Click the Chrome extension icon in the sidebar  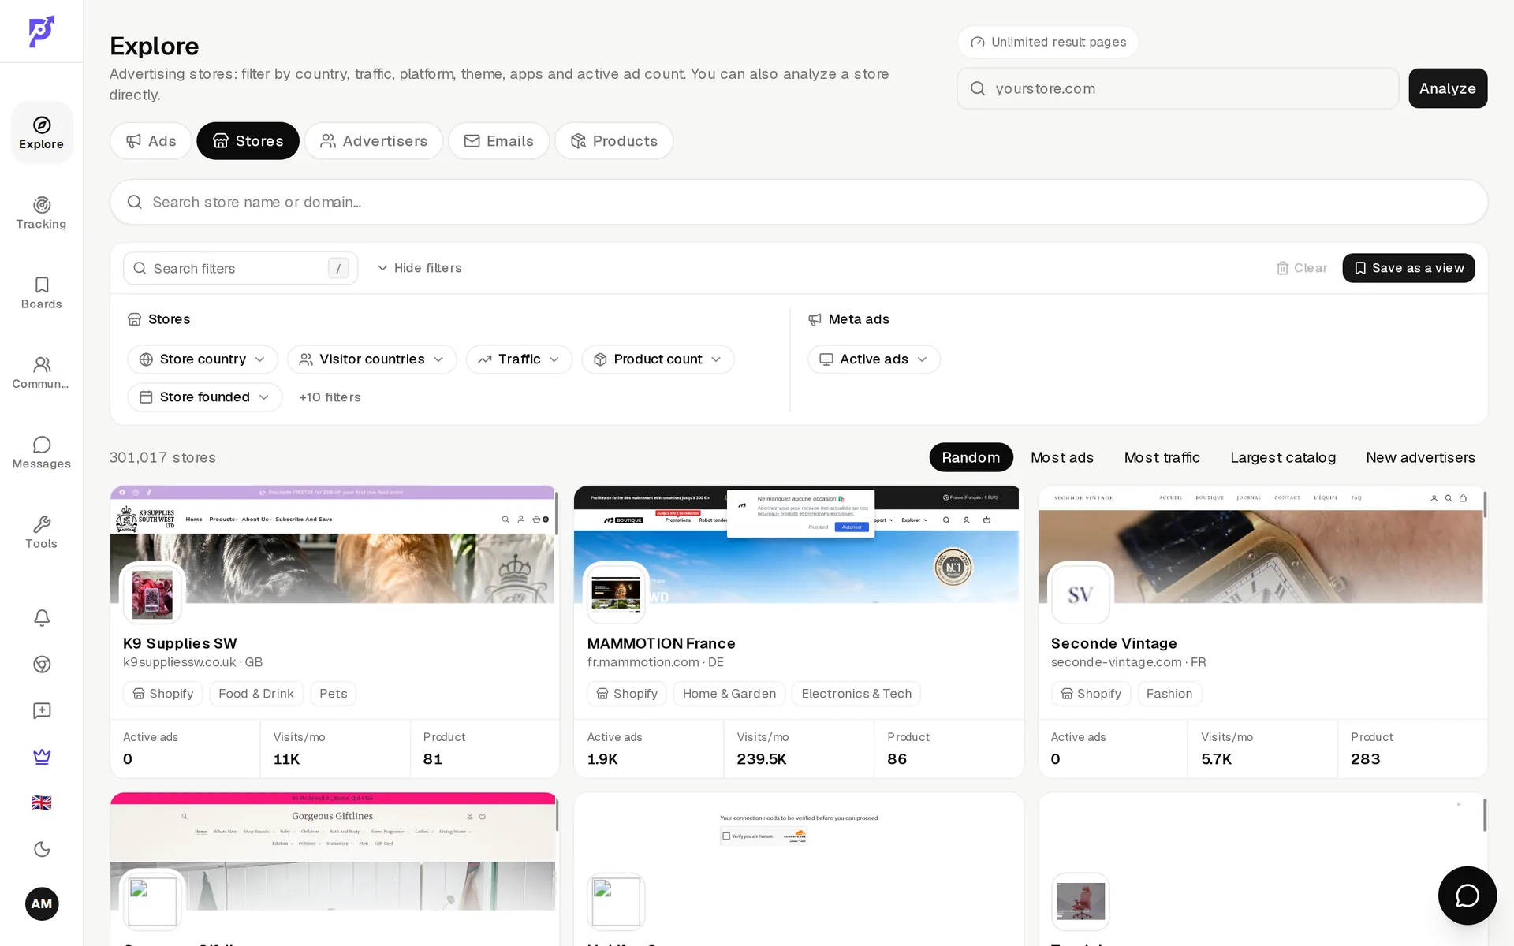coord(42,664)
